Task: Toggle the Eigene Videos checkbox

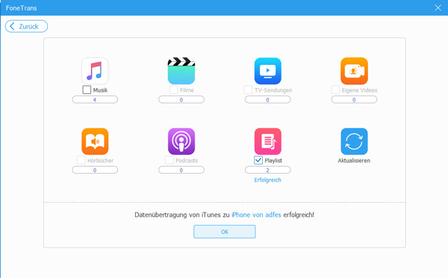Action: click(x=335, y=90)
